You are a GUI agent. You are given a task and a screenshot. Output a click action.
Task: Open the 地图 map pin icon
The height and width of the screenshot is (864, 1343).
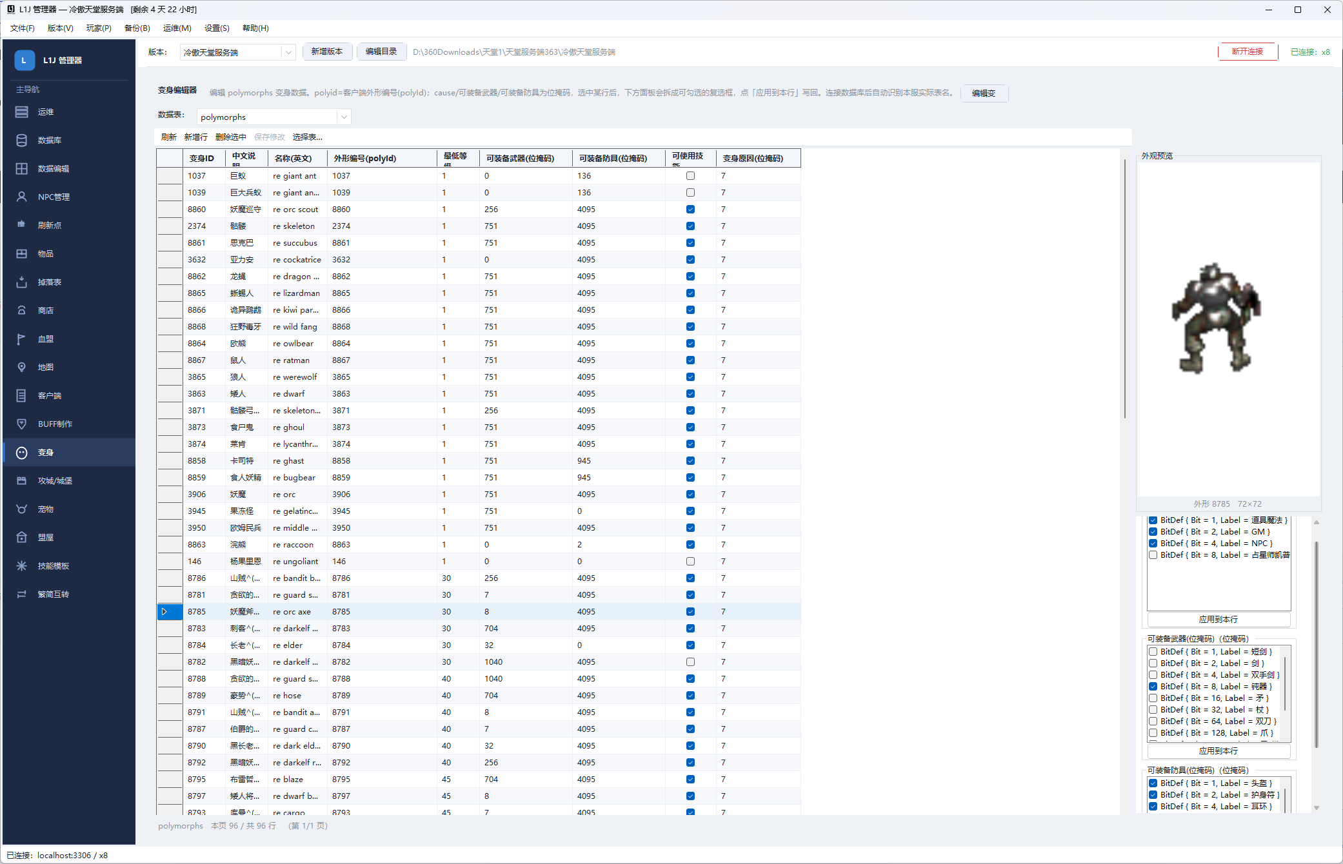[x=21, y=368]
